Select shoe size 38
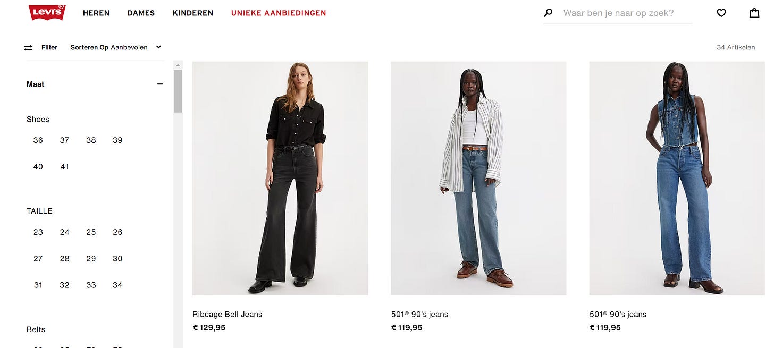Image resolution: width=774 pixels, height=348 pixels. pyautogui.click(x=91, y=140)
